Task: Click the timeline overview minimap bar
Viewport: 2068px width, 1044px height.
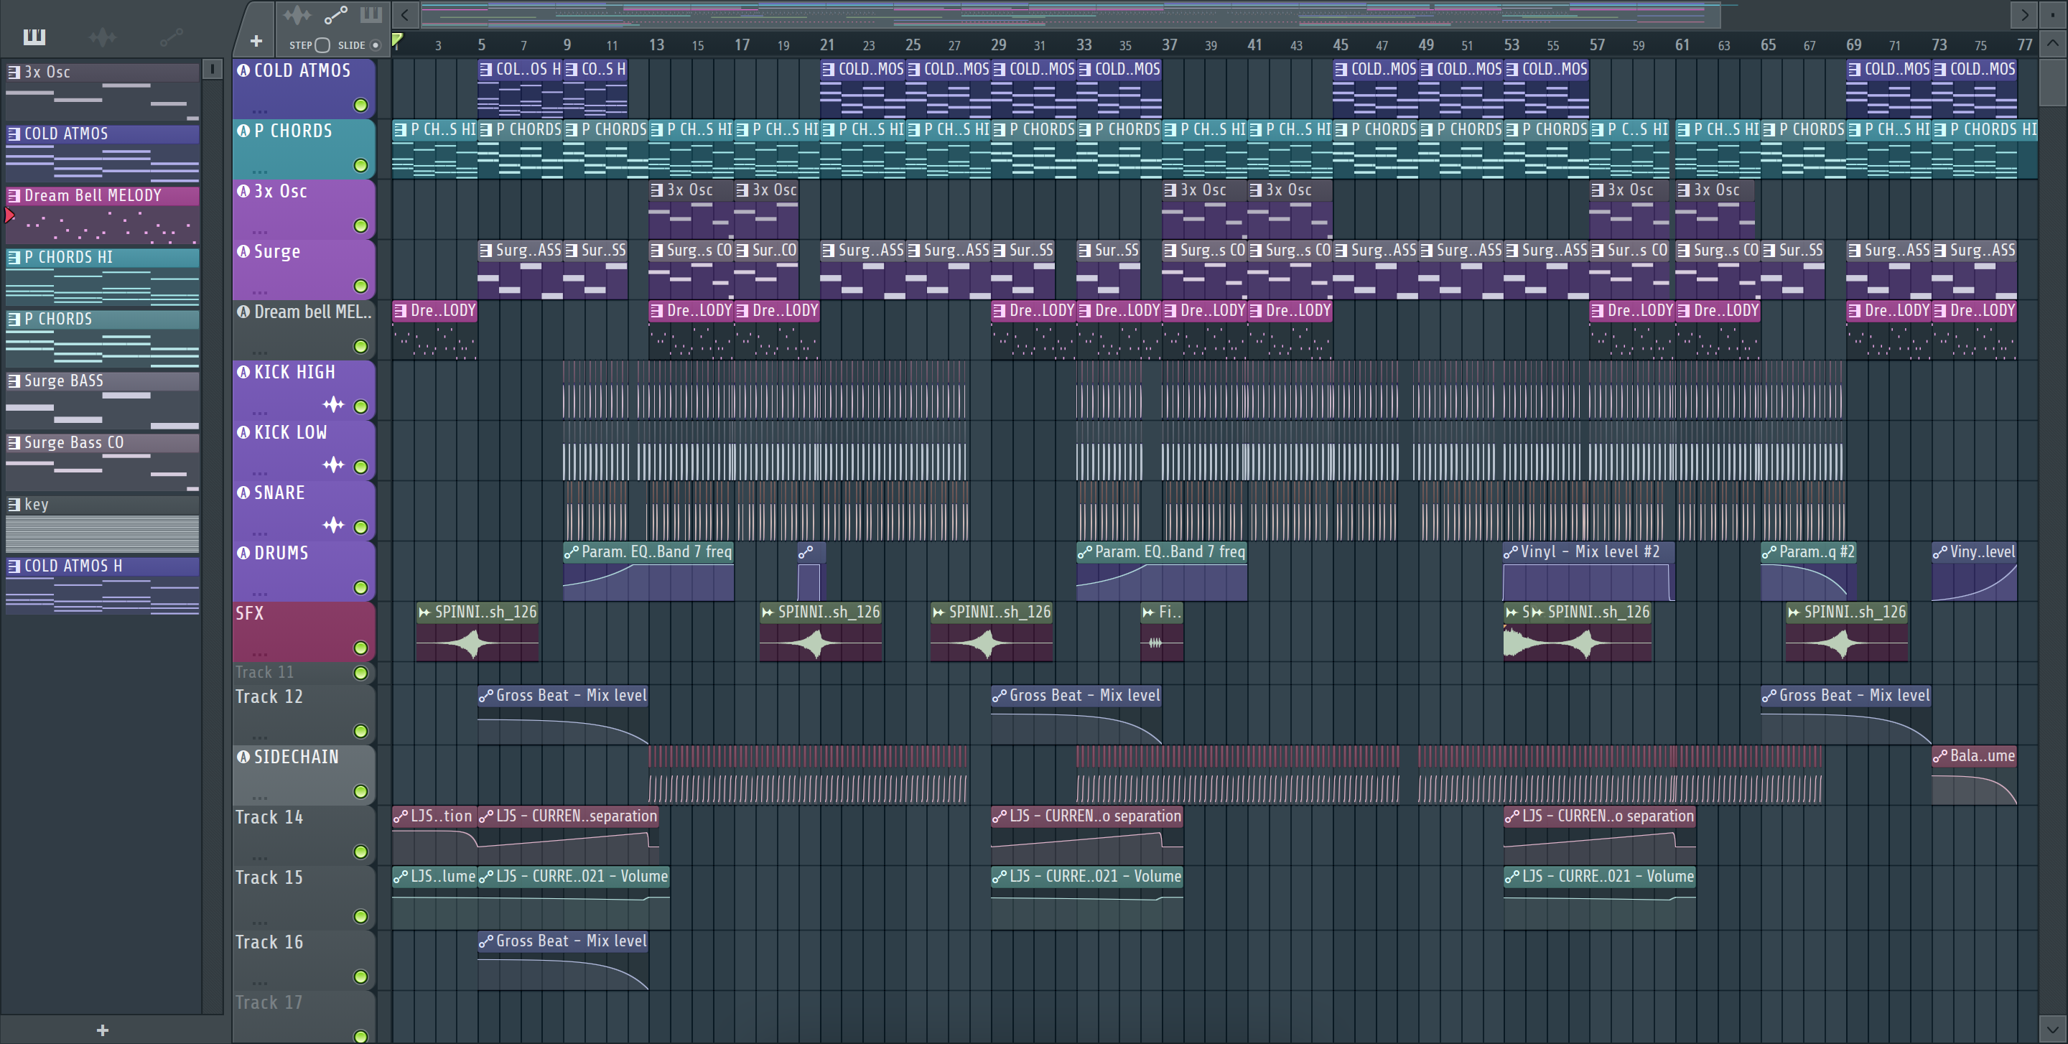Action: tap(1070, 14)
